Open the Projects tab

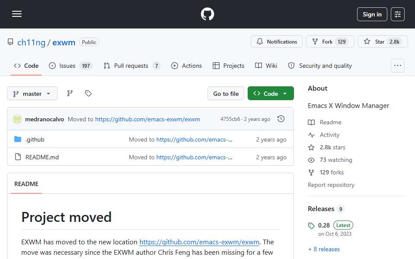pos(228,66)
